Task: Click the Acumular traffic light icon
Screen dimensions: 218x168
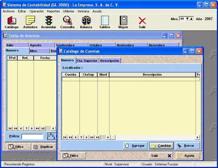Action: point(49,22)
